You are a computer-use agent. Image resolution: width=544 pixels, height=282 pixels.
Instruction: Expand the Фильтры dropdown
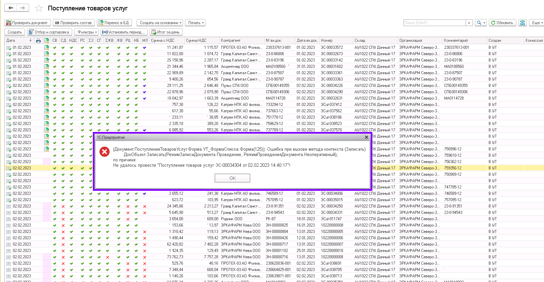[86, 32]
